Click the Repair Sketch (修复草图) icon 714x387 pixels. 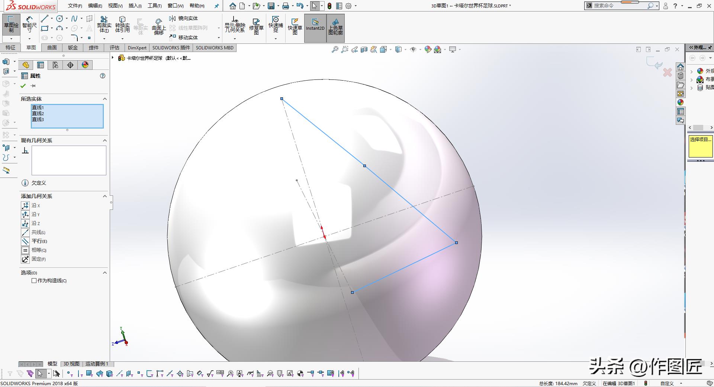click(x=256, y=25)
